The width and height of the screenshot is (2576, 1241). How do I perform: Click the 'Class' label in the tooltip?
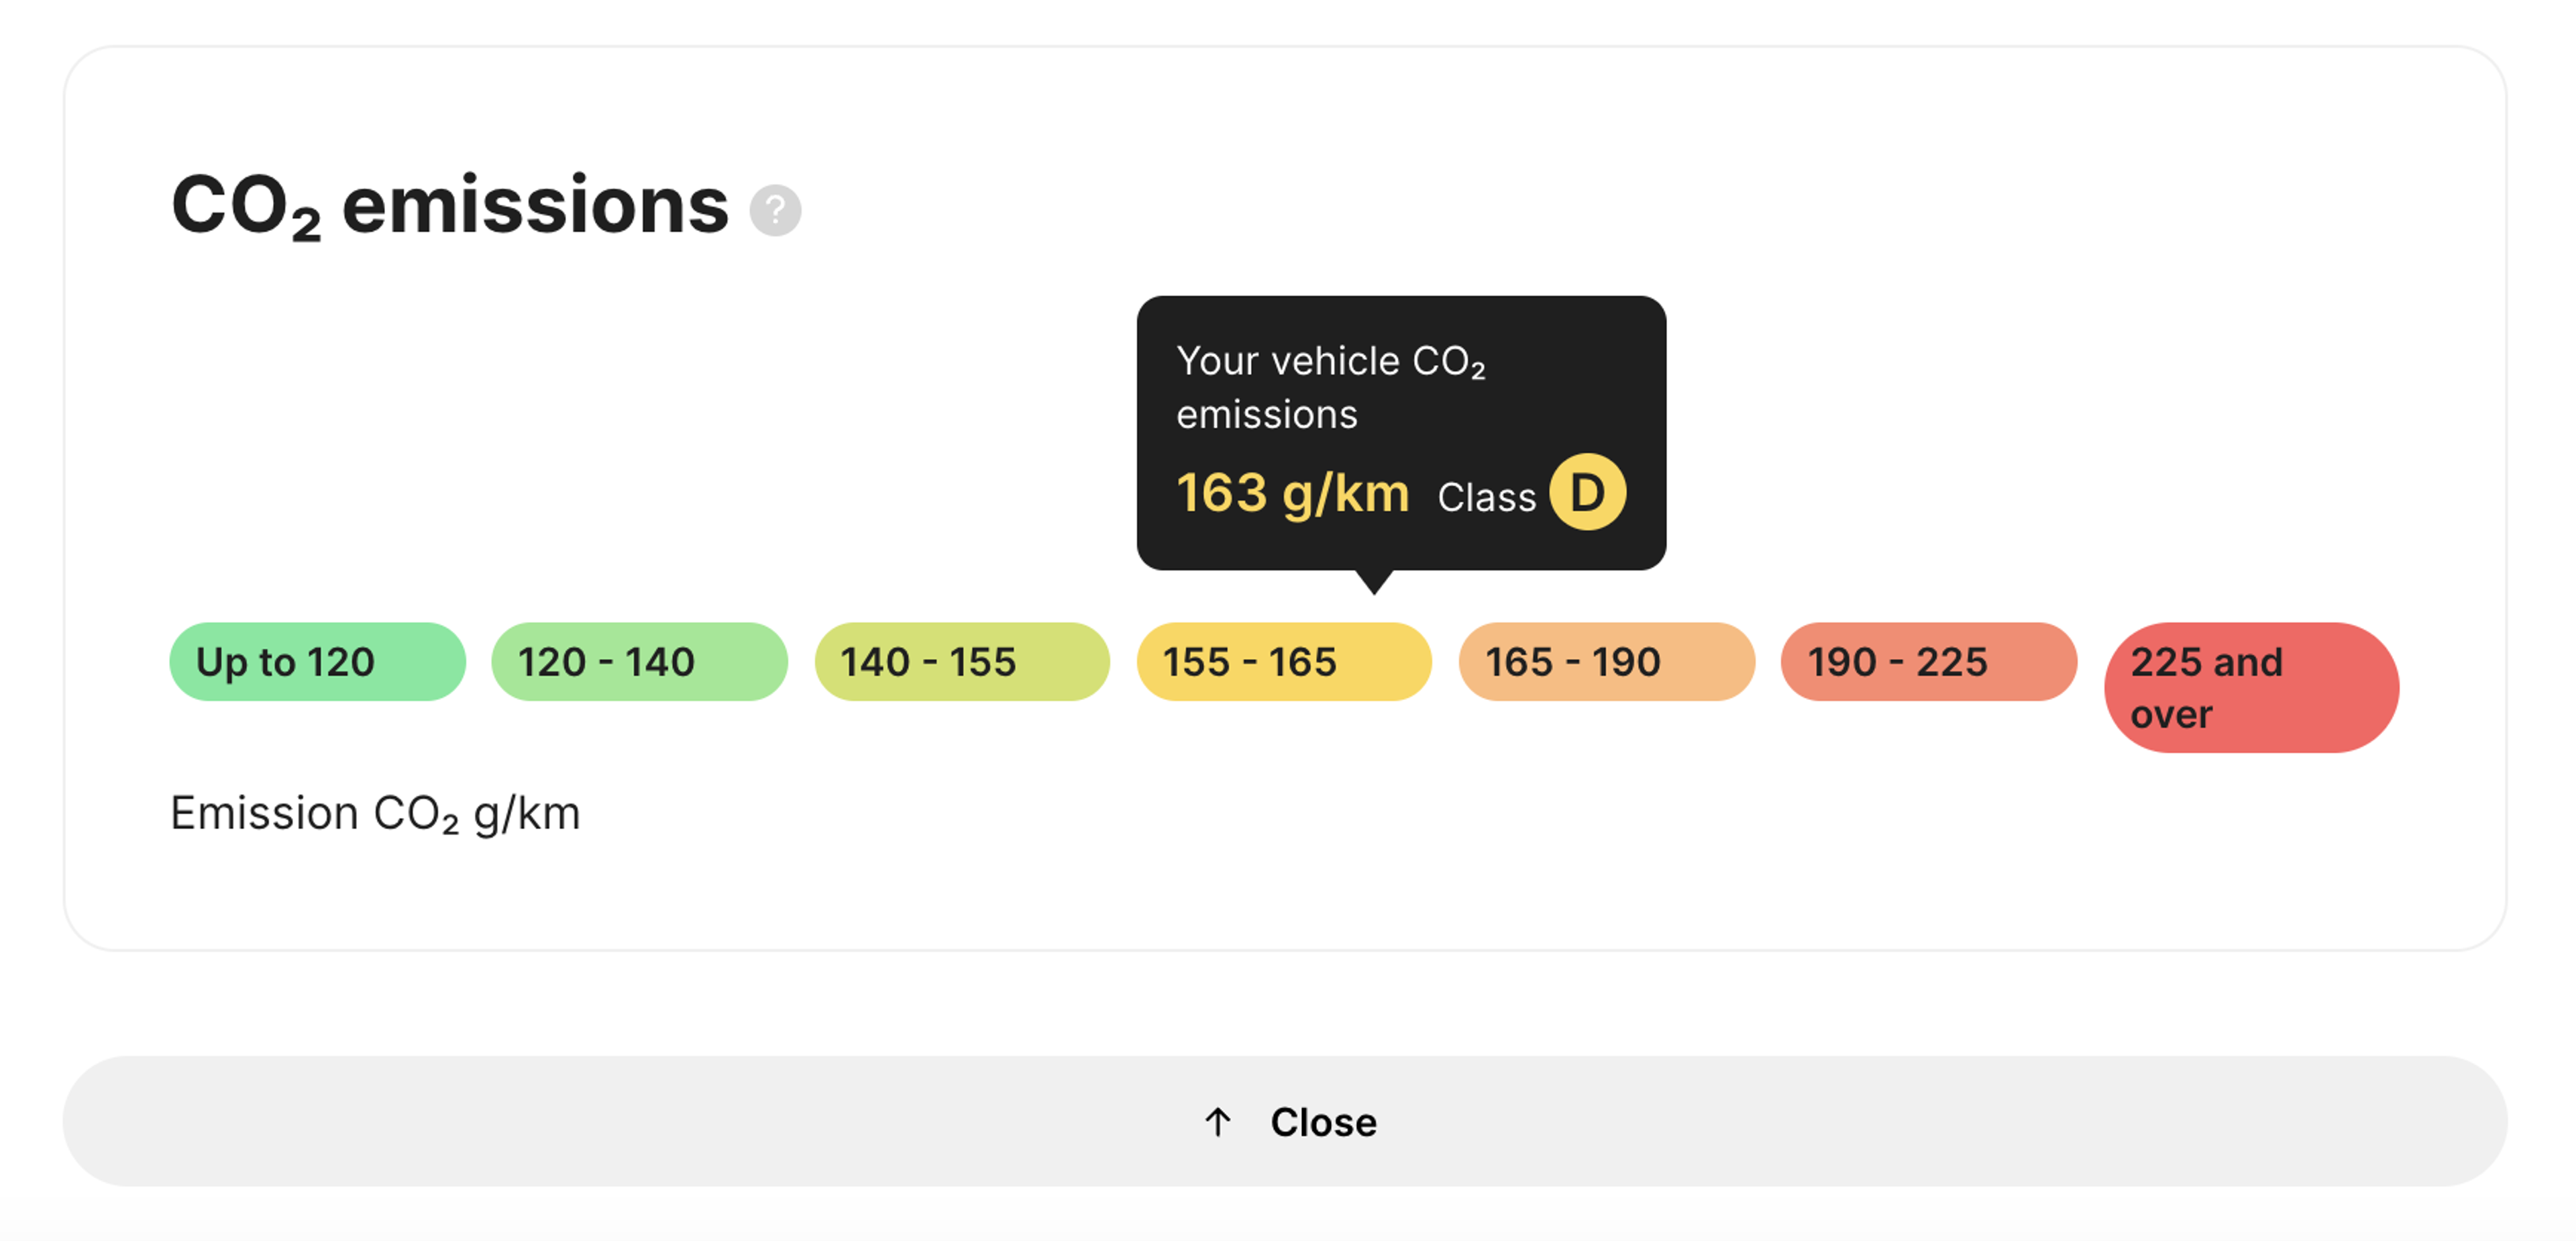click(x=1486, y=497)
